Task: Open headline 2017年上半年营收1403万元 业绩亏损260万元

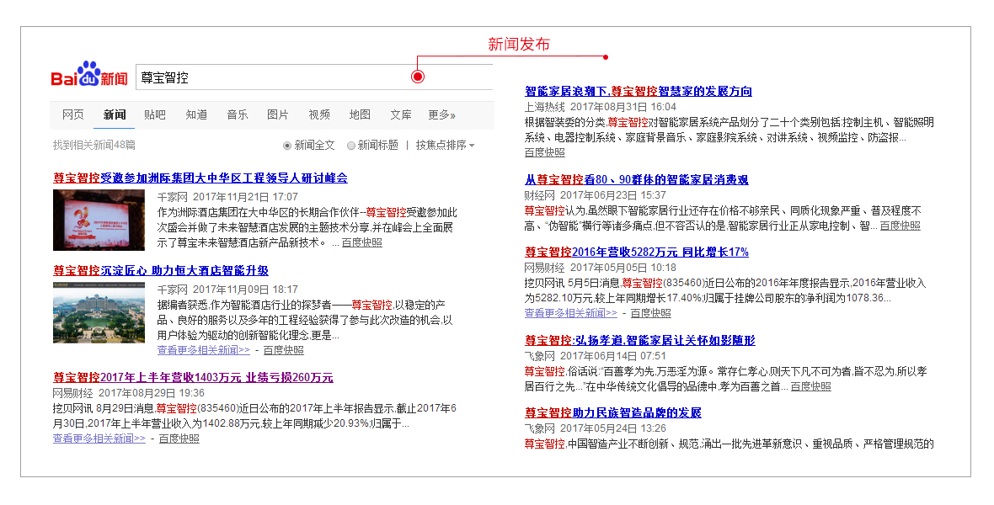Action: click(194, 378)
